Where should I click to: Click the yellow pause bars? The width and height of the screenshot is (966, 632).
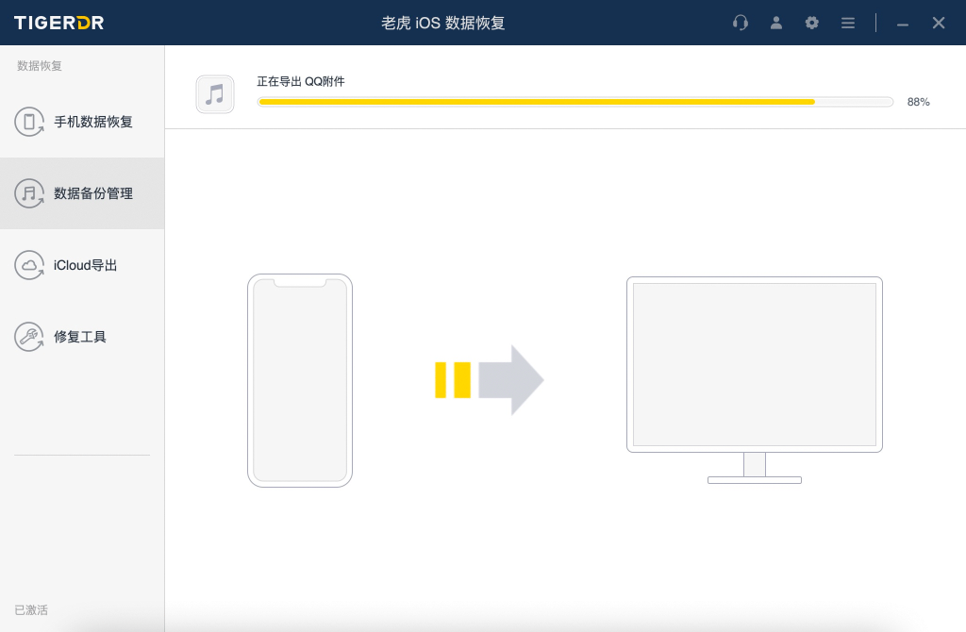pyautogui.click(x=452, y=379)
